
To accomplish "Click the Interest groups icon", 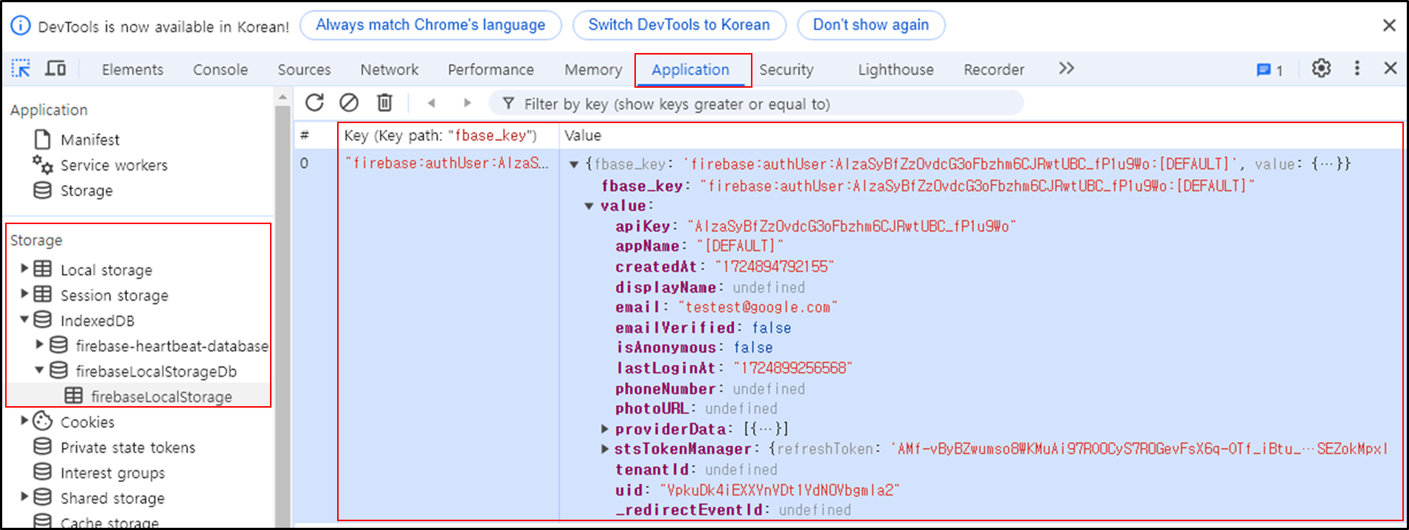I will (x=43, y=472).
